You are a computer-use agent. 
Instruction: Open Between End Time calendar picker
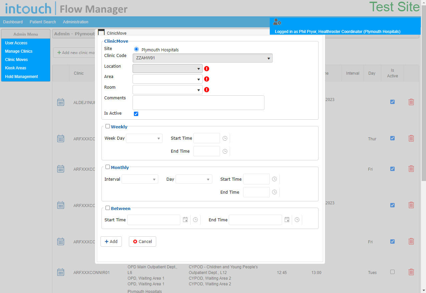[x=287, y=220]
